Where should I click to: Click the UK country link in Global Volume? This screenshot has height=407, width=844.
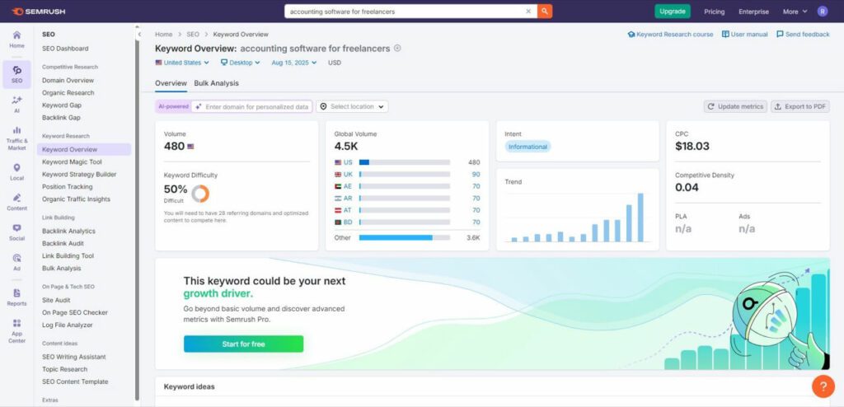348,175
